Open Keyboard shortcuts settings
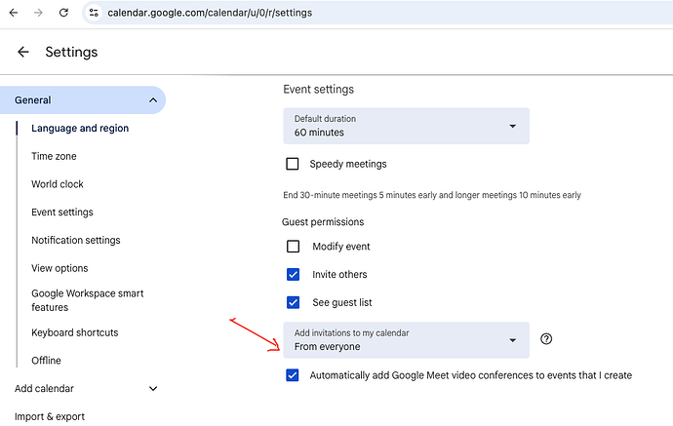The height and width of the screenshot is (426, 673). coord(74,332)
